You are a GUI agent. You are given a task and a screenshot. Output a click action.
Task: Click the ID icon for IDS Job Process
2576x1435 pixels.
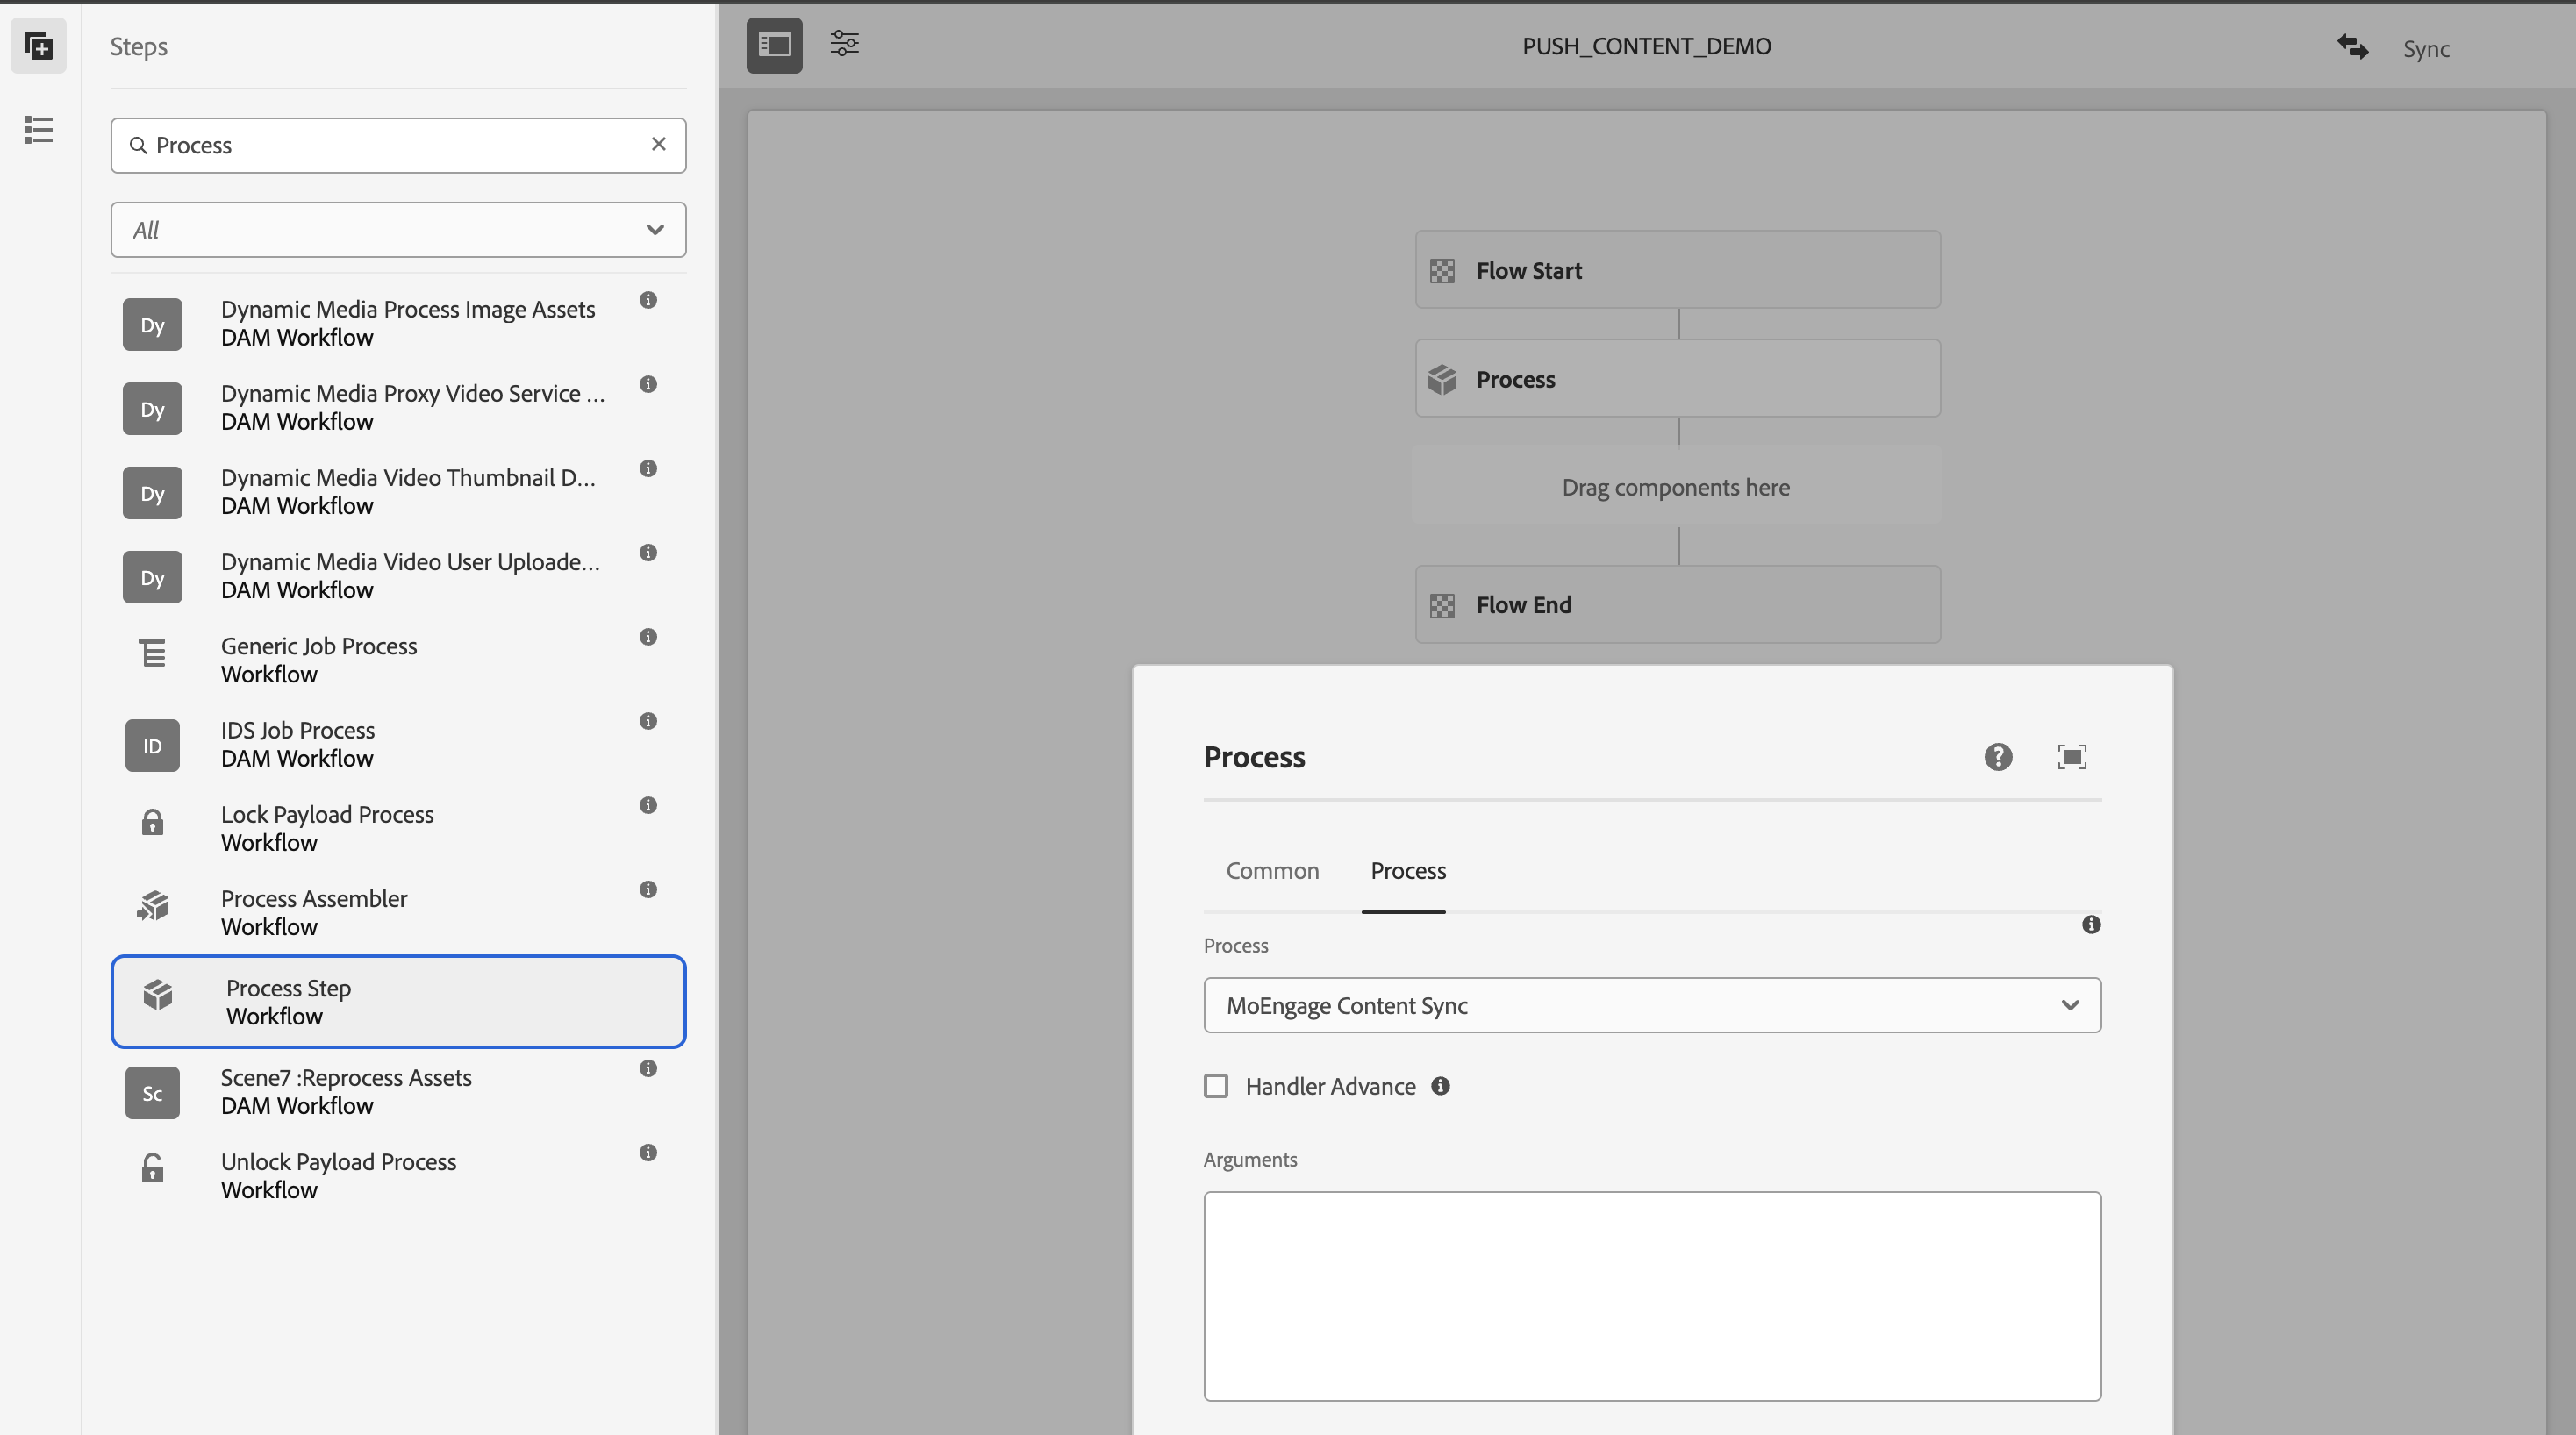pyautogui.click(x=152, y=745)
